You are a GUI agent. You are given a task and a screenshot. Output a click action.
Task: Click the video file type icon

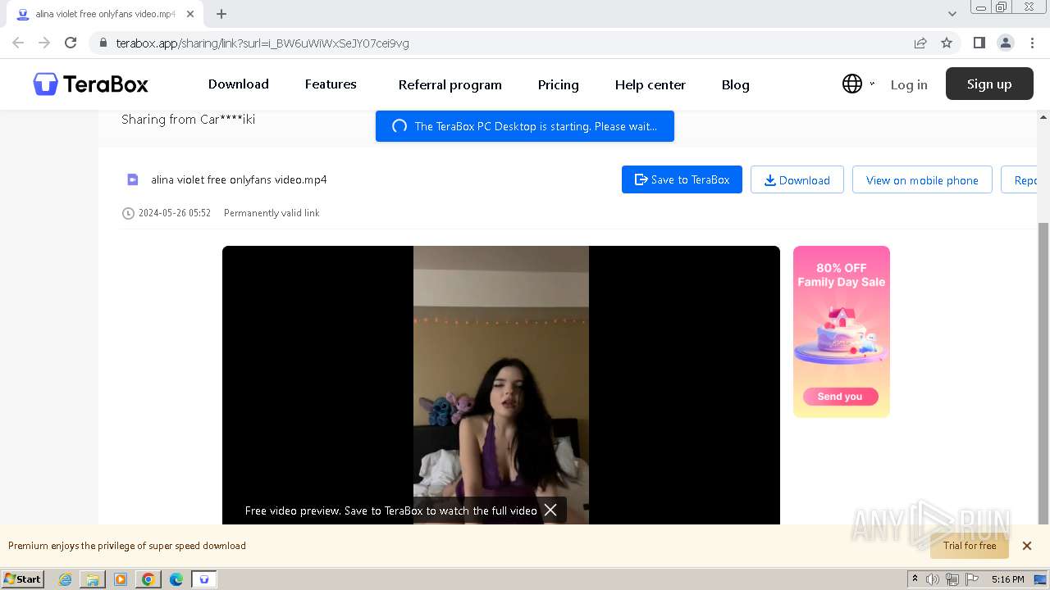[132, 179]
